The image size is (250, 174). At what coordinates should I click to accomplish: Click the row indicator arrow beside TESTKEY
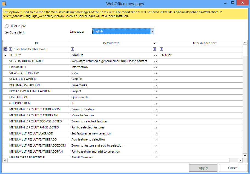(x=5, y=55)
